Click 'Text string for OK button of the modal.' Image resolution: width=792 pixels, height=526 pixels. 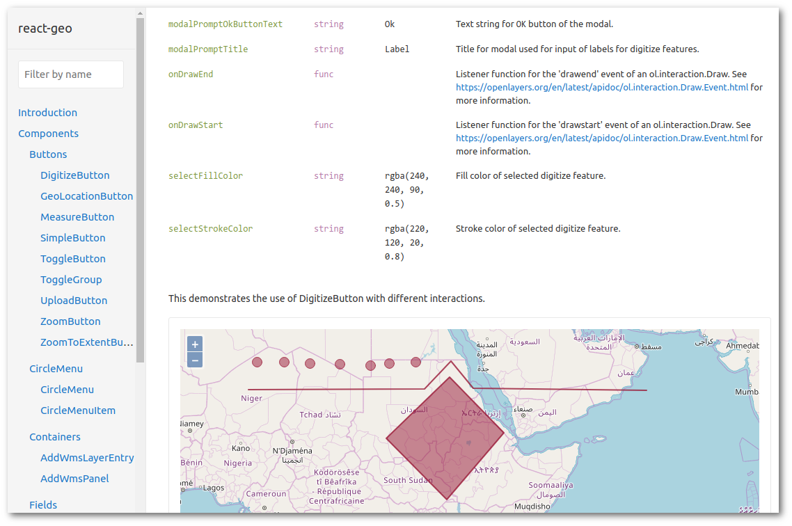pyautogui.click(x=534, y=24)
